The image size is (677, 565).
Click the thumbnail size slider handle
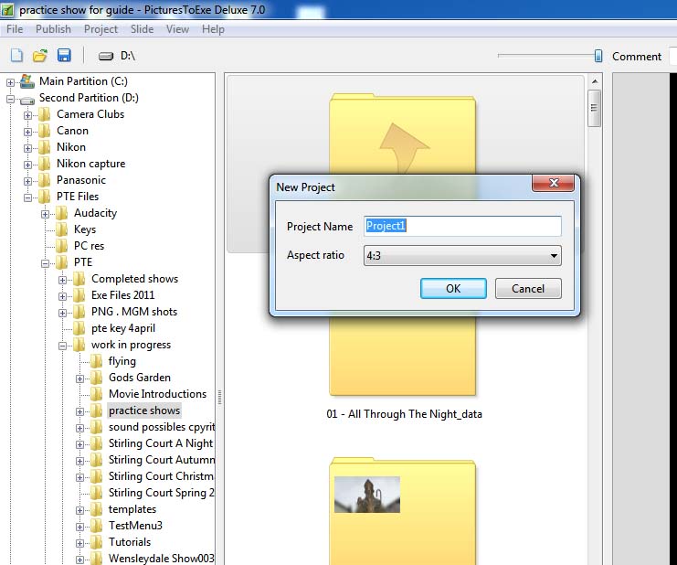(x=598, y=55)
